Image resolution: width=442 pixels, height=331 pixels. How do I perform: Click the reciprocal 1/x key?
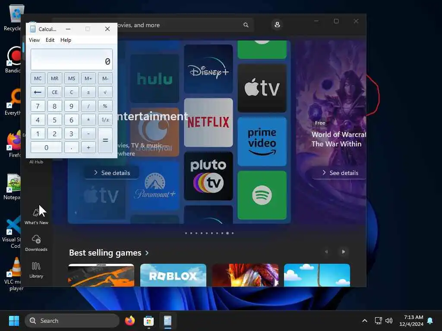105,120
